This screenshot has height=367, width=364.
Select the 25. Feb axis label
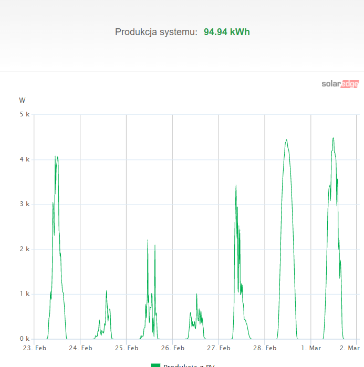(x=126, y=348)
